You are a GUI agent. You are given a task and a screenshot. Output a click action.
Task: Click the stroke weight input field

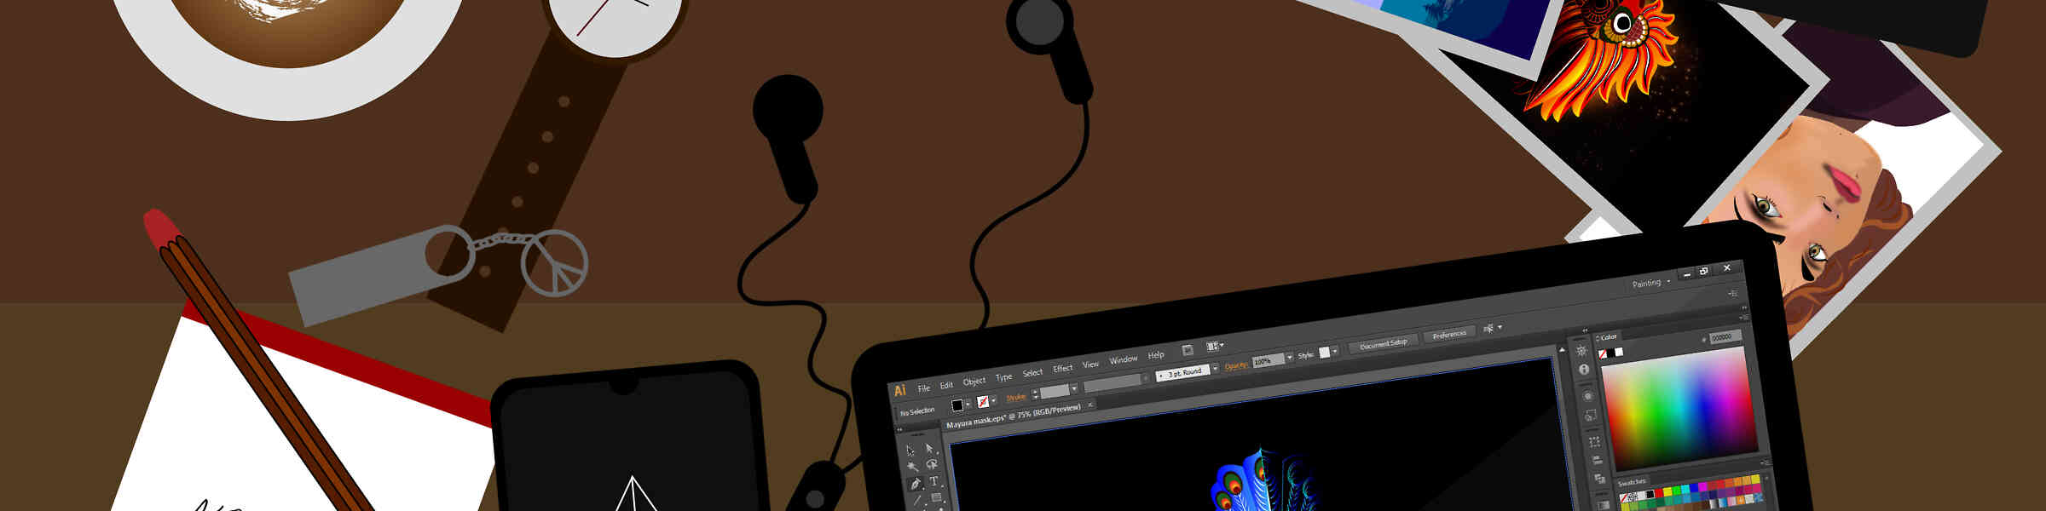pos(1055,391)
